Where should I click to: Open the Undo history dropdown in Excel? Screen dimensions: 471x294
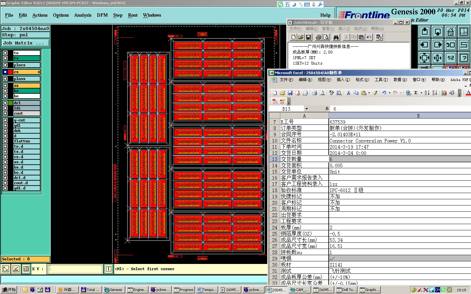pyautogui.click(x=390, y=93)
